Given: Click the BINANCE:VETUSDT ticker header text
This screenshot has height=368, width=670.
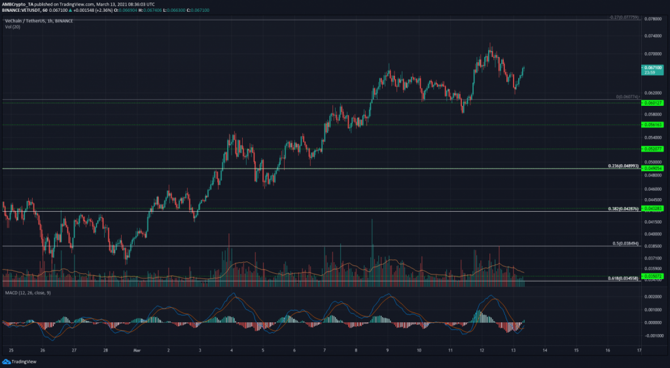Looking at the screenshot, I should click(x=20, y=10).
